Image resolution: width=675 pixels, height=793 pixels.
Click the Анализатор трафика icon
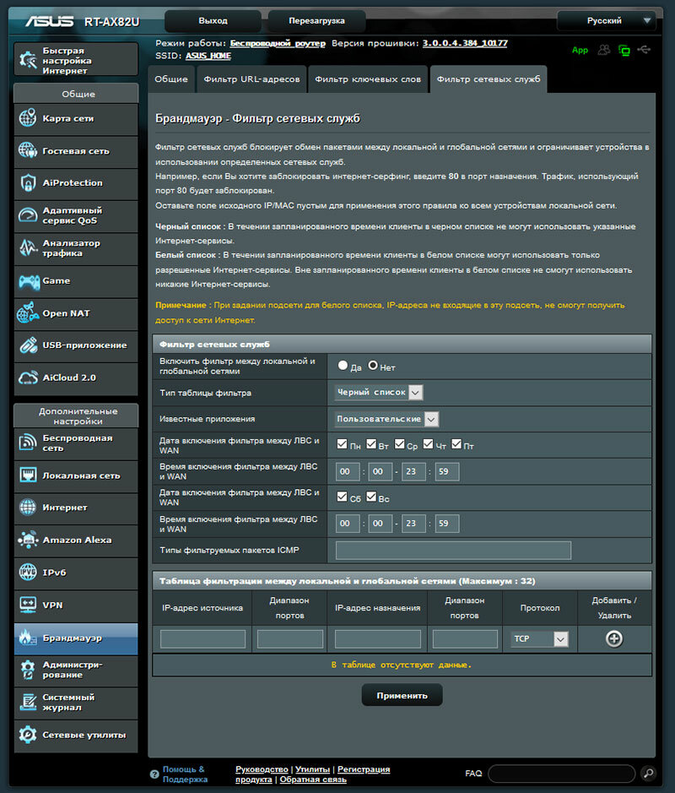point(28,247)
